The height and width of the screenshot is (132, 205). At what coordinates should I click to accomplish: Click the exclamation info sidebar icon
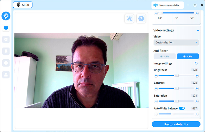coord(6,63)
